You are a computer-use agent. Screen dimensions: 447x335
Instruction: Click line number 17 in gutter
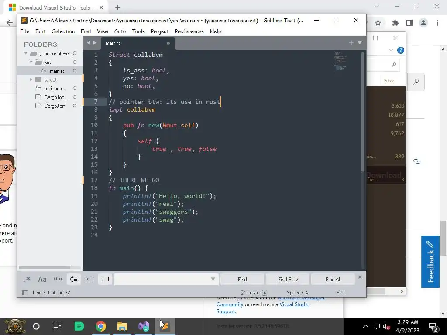point(94,180)
